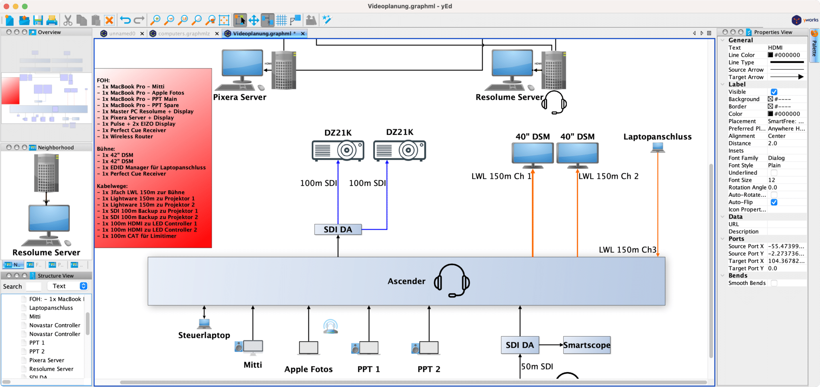Click the Zoom In magnifier icon
The image size is (820, 387).
(x=155, y=20)
